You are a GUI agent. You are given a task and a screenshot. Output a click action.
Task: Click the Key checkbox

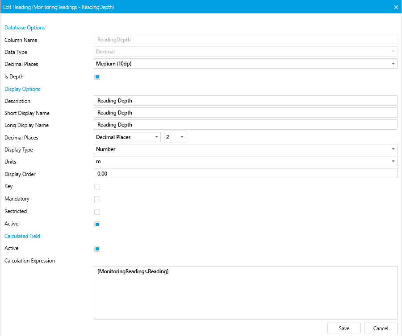coord(97,187)
